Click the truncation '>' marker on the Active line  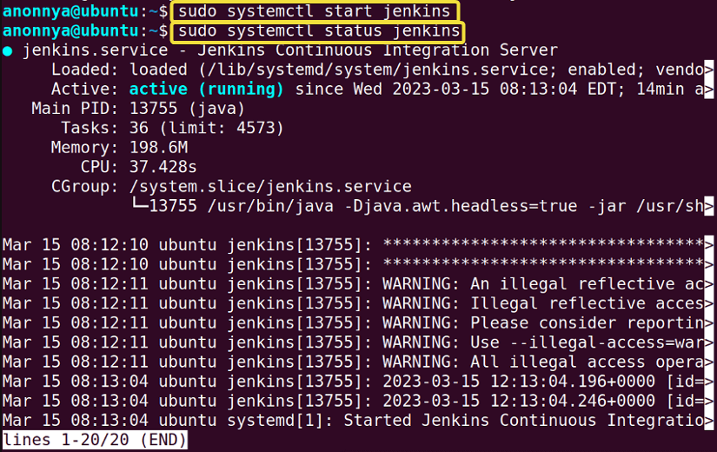pyautogui.click(x=709, y=90)
